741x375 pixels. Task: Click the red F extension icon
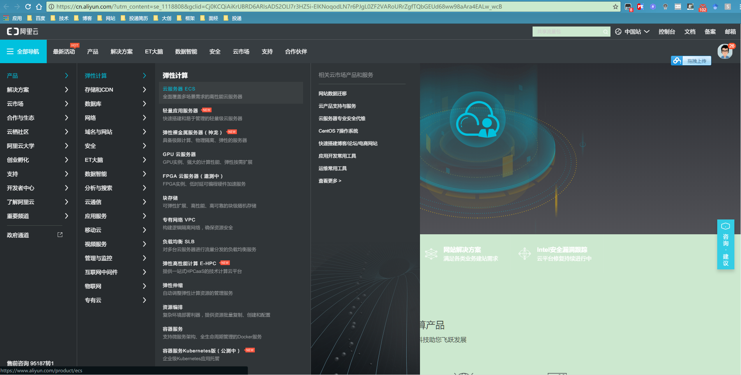[x=640, y=7]
